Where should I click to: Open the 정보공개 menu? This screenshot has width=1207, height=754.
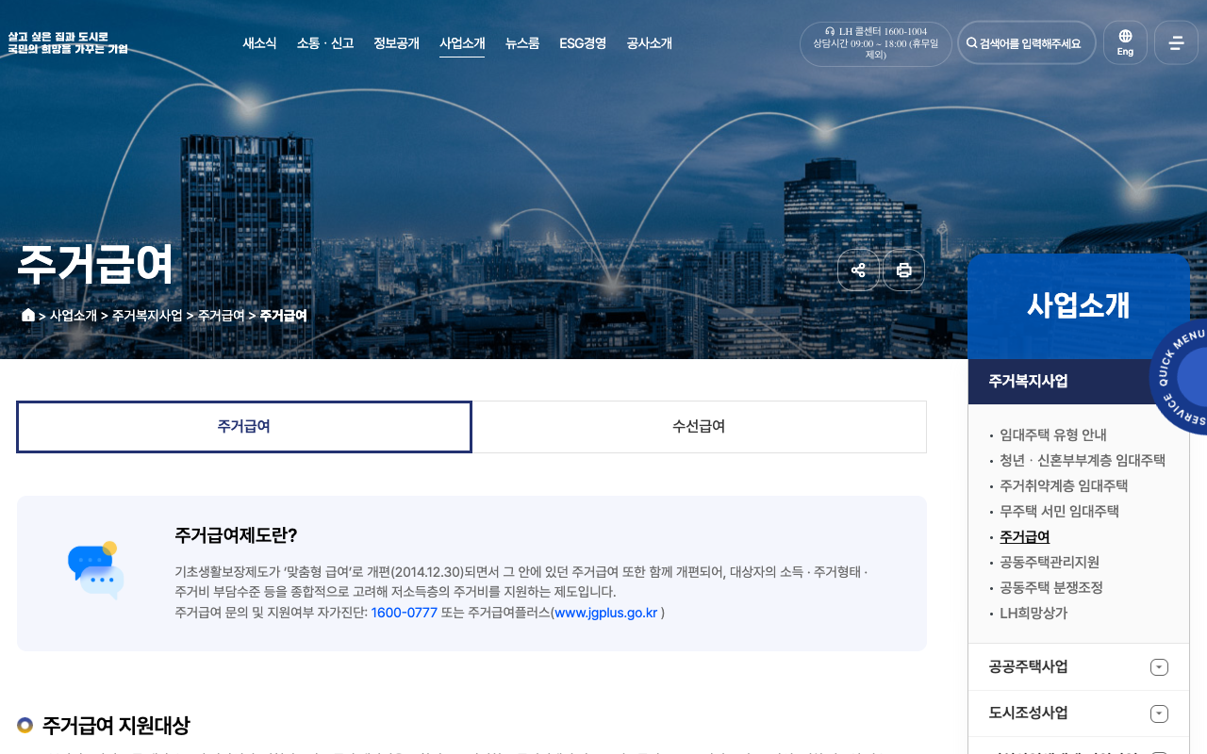pos(396,43)
